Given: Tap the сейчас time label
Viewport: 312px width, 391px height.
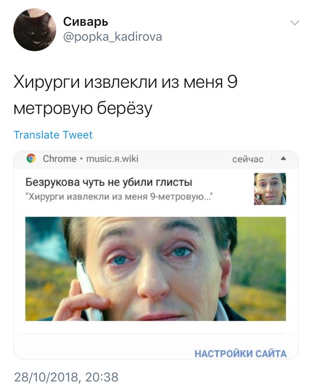Looking at the screenshot, I should click(x=248, y=159).
